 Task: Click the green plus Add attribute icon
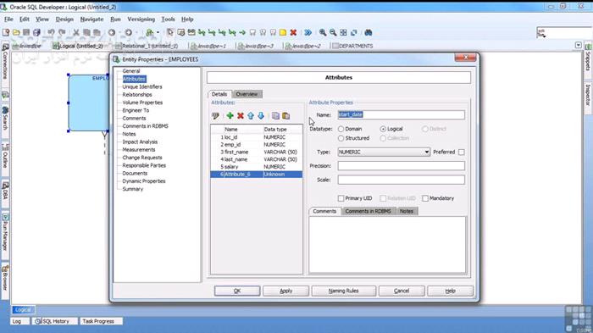point(230,116)
